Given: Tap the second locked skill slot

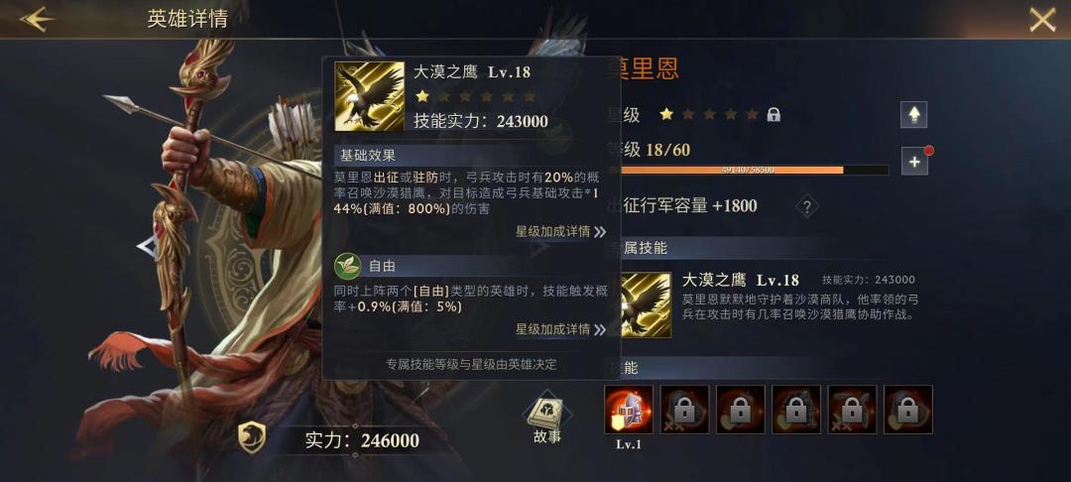Looking at the screenshot, I should click(x=741, y=410).
